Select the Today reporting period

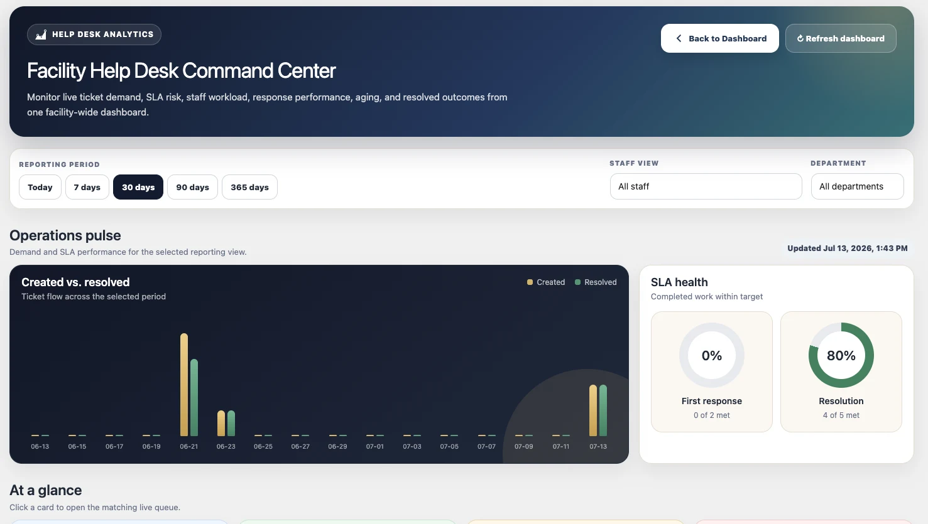[x=40, y=187]
